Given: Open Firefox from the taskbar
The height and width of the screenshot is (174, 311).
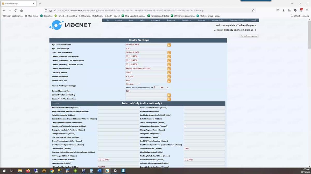Looking at the screenshot, I should 28,171.
